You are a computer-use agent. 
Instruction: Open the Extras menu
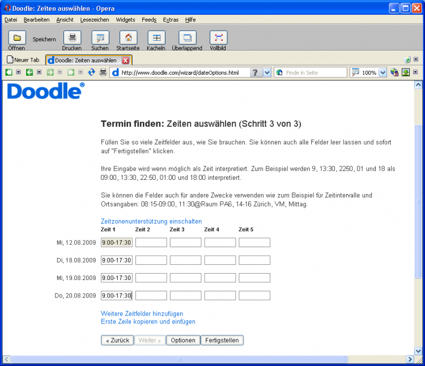(x=171, y=20)
